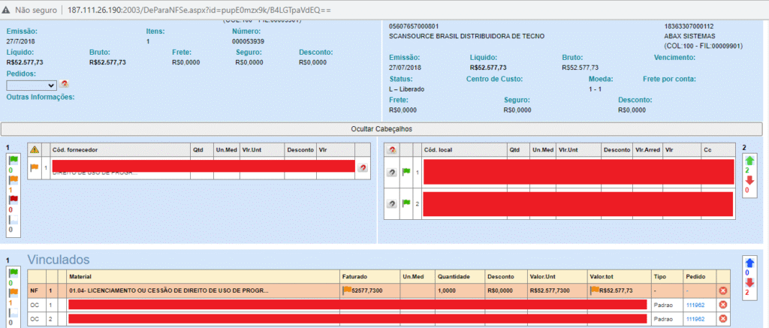Click Ocultar Cabeçalhos to collapse headers
769x328 pixels.
[x=381, y=129]
